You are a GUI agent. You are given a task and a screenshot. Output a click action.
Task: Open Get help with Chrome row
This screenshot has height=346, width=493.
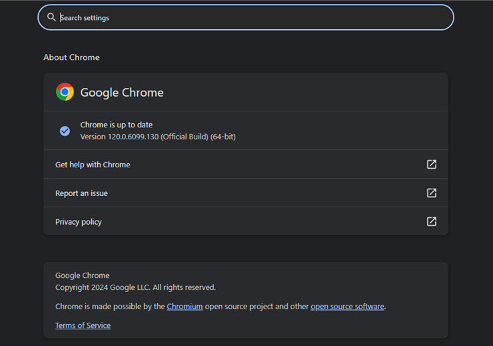(246, 164)
